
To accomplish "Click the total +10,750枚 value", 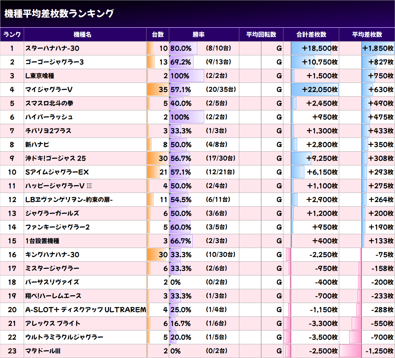I will click(320, 62).
